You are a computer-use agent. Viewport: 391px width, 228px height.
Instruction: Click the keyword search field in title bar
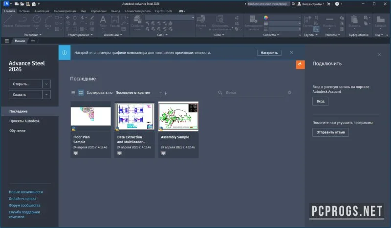[x=268, y=4]
